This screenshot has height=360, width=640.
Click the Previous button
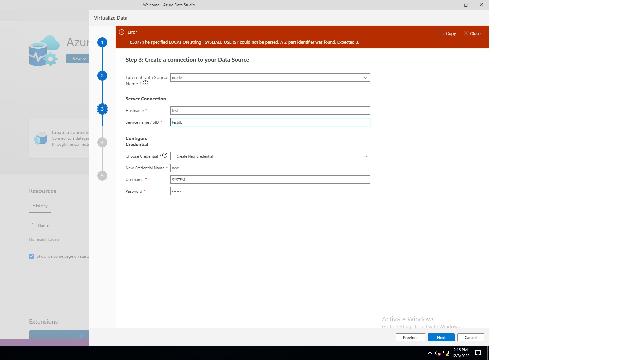(x=411, y=337)
